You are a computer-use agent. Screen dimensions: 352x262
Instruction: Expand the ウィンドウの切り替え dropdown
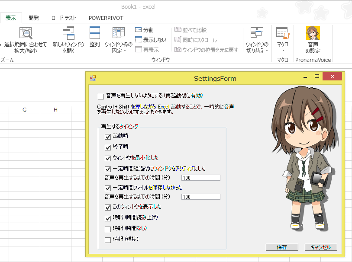pos(257,48)
